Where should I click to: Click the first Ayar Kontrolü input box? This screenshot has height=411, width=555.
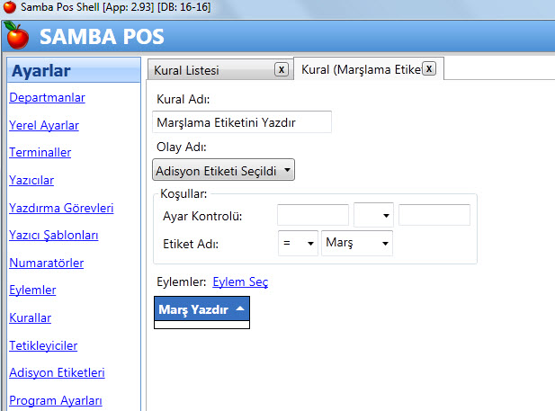[x=312, y=215]
